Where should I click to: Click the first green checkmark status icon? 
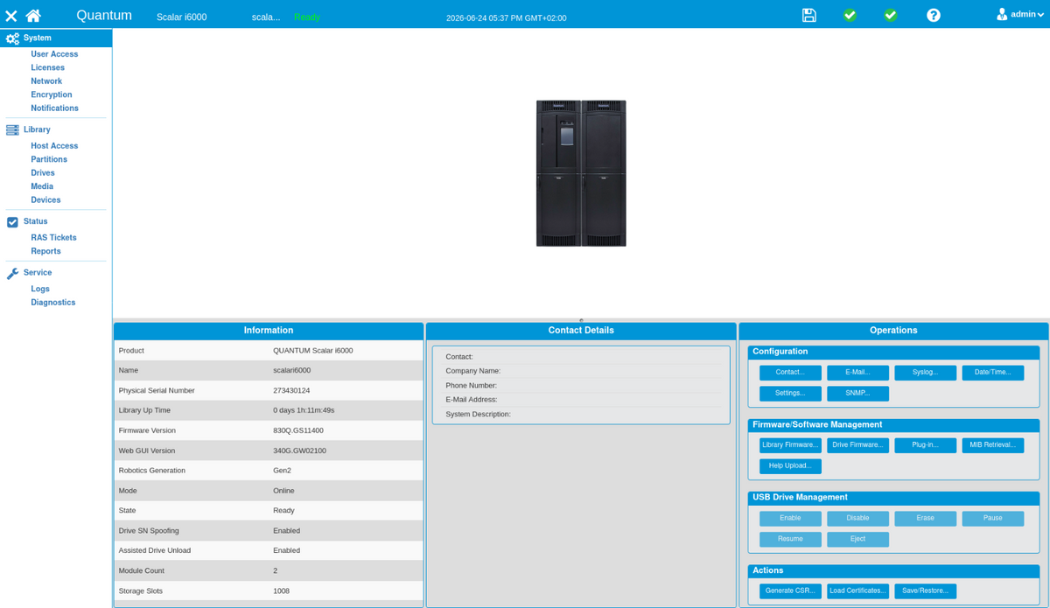point(850,15)
